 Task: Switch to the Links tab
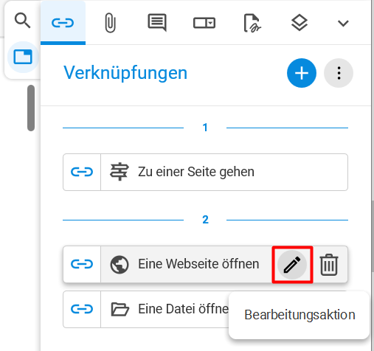[x=63, y=23]
